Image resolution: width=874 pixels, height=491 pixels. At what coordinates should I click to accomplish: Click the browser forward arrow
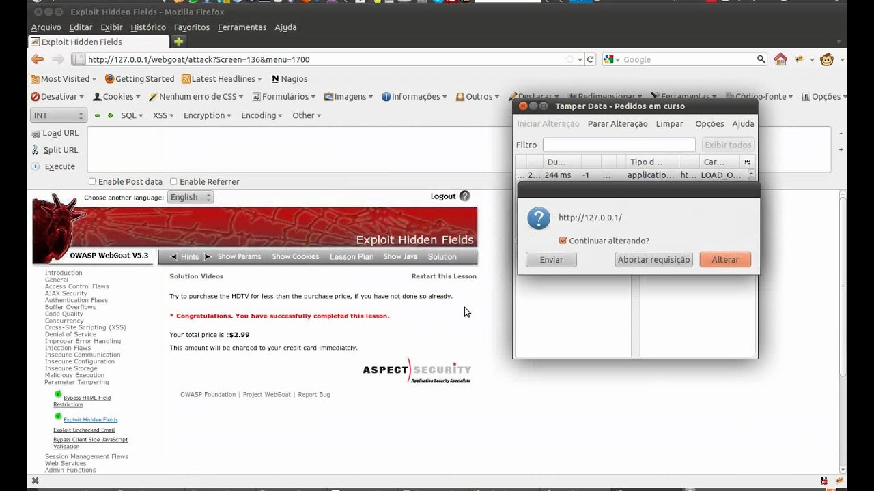point(58,59)
